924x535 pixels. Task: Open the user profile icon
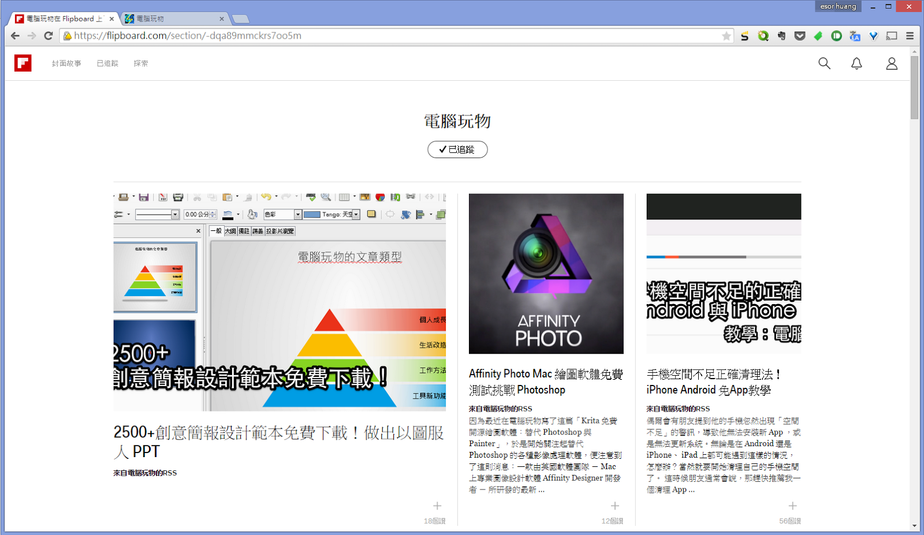tap(892, 63)
